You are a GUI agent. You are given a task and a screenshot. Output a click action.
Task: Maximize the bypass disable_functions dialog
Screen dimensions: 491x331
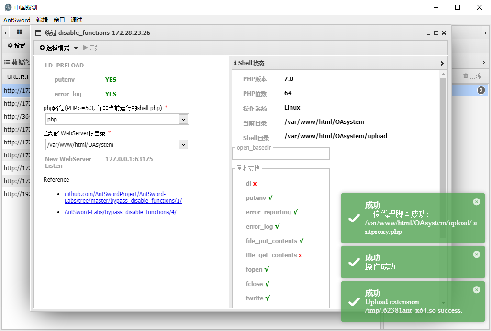point(436,33)
